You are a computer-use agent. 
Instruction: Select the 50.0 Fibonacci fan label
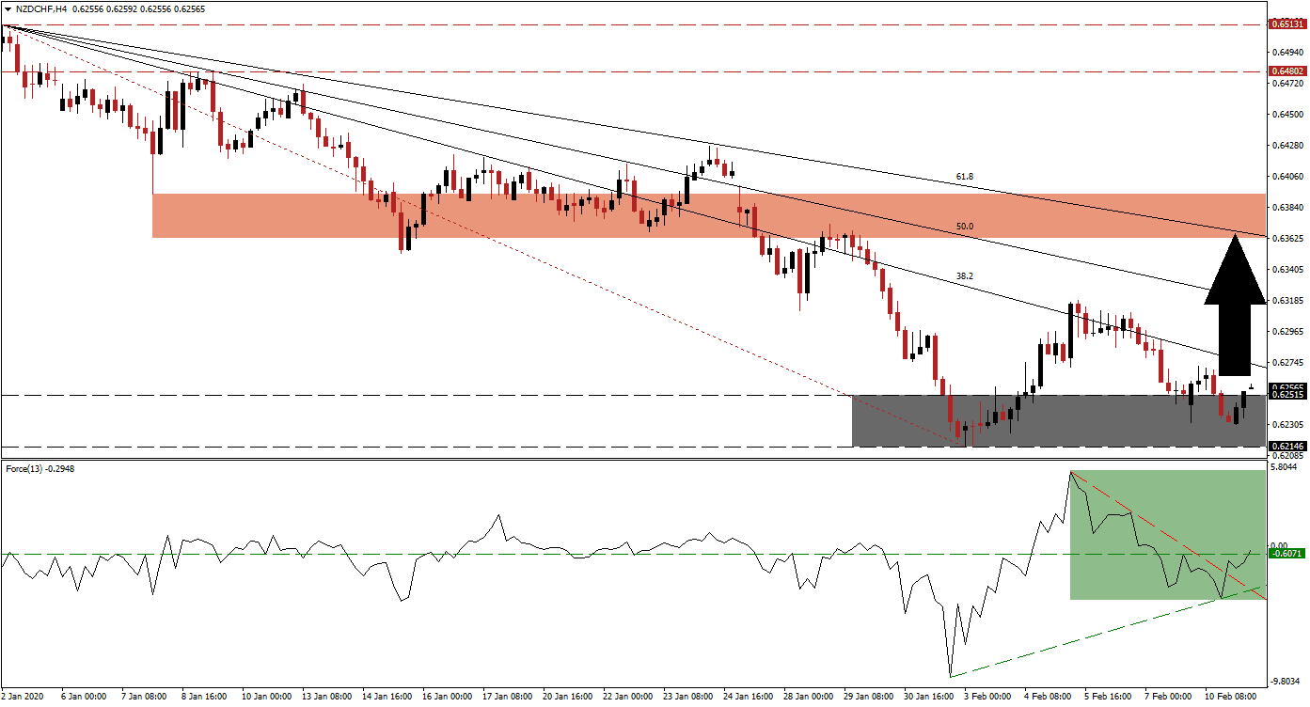pyautogui.click(x=964, y=227)
